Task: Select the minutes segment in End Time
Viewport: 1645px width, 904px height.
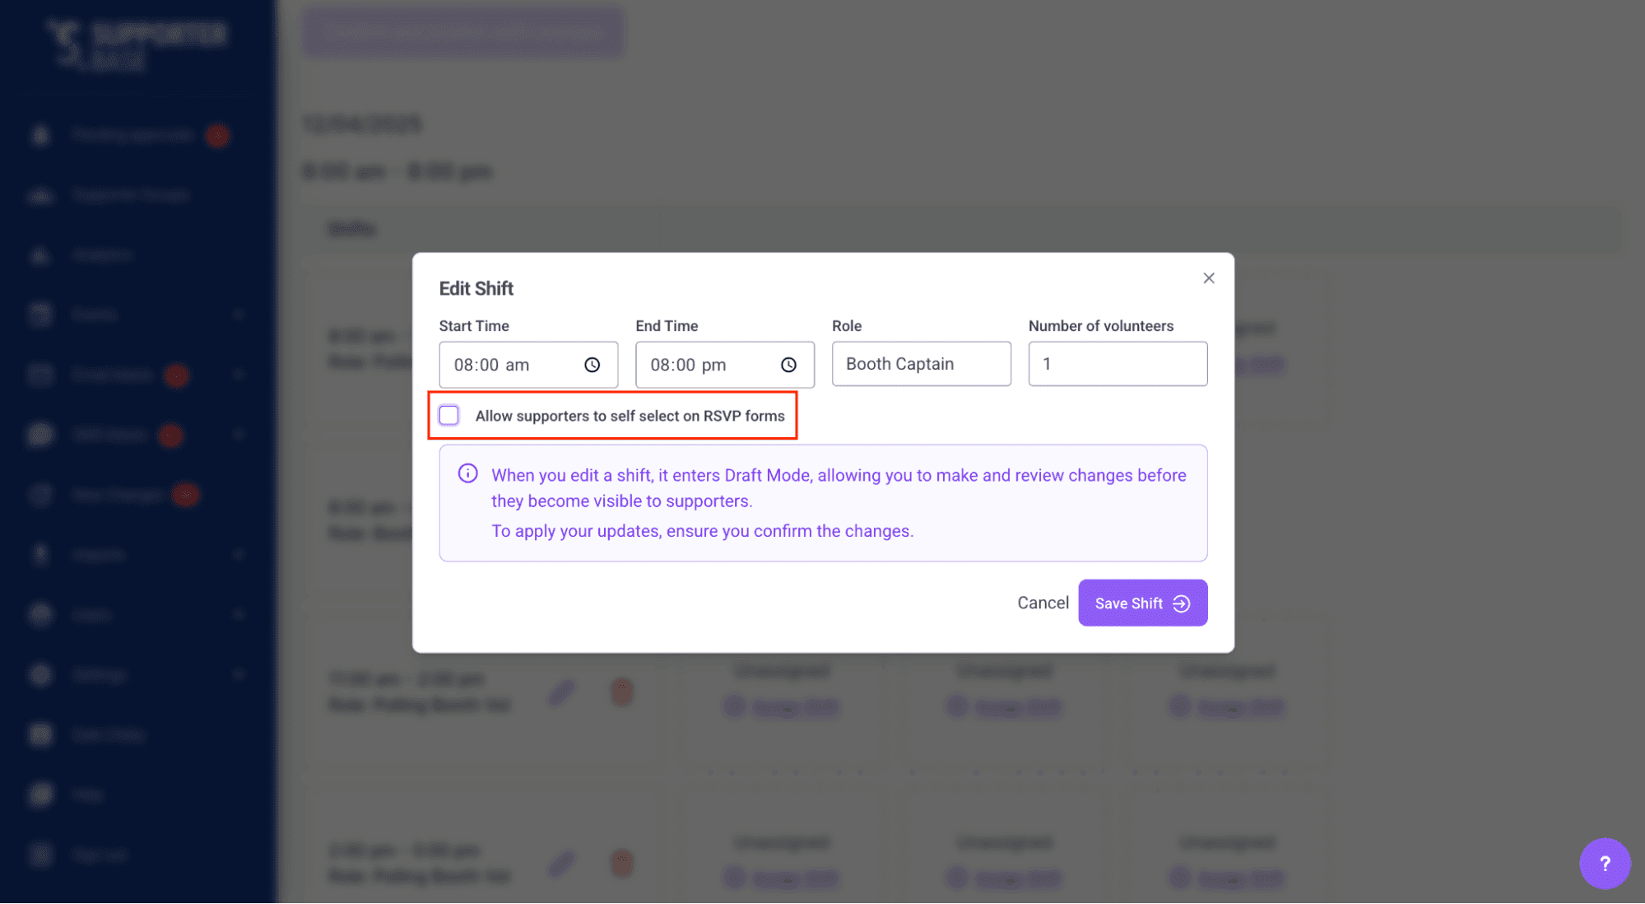Action: point(685,365)
